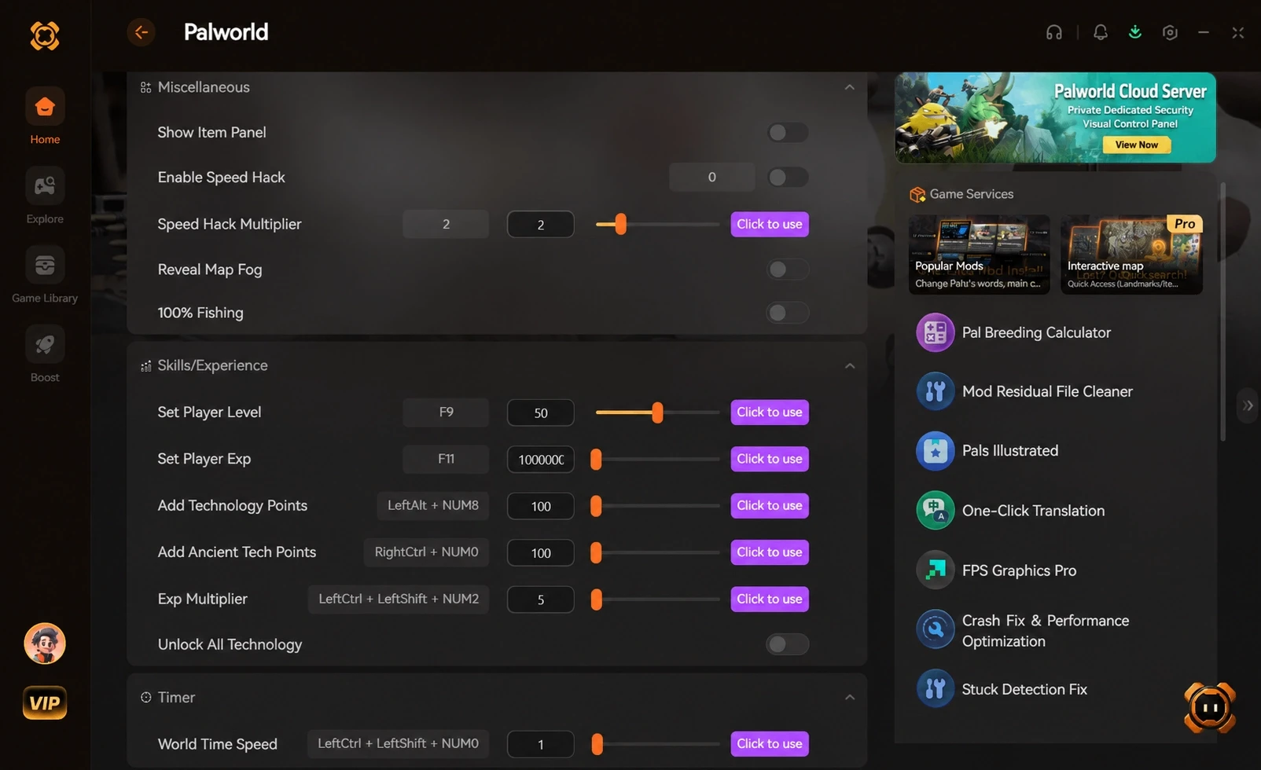
Task: Click to use Add Ancient Tech Points
Action: coord(770,552)
